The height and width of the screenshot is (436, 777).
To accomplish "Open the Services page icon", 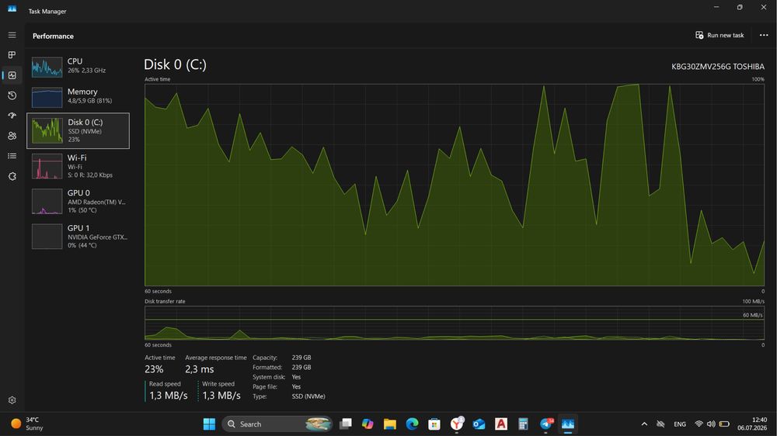I will (x=12, y=176).
